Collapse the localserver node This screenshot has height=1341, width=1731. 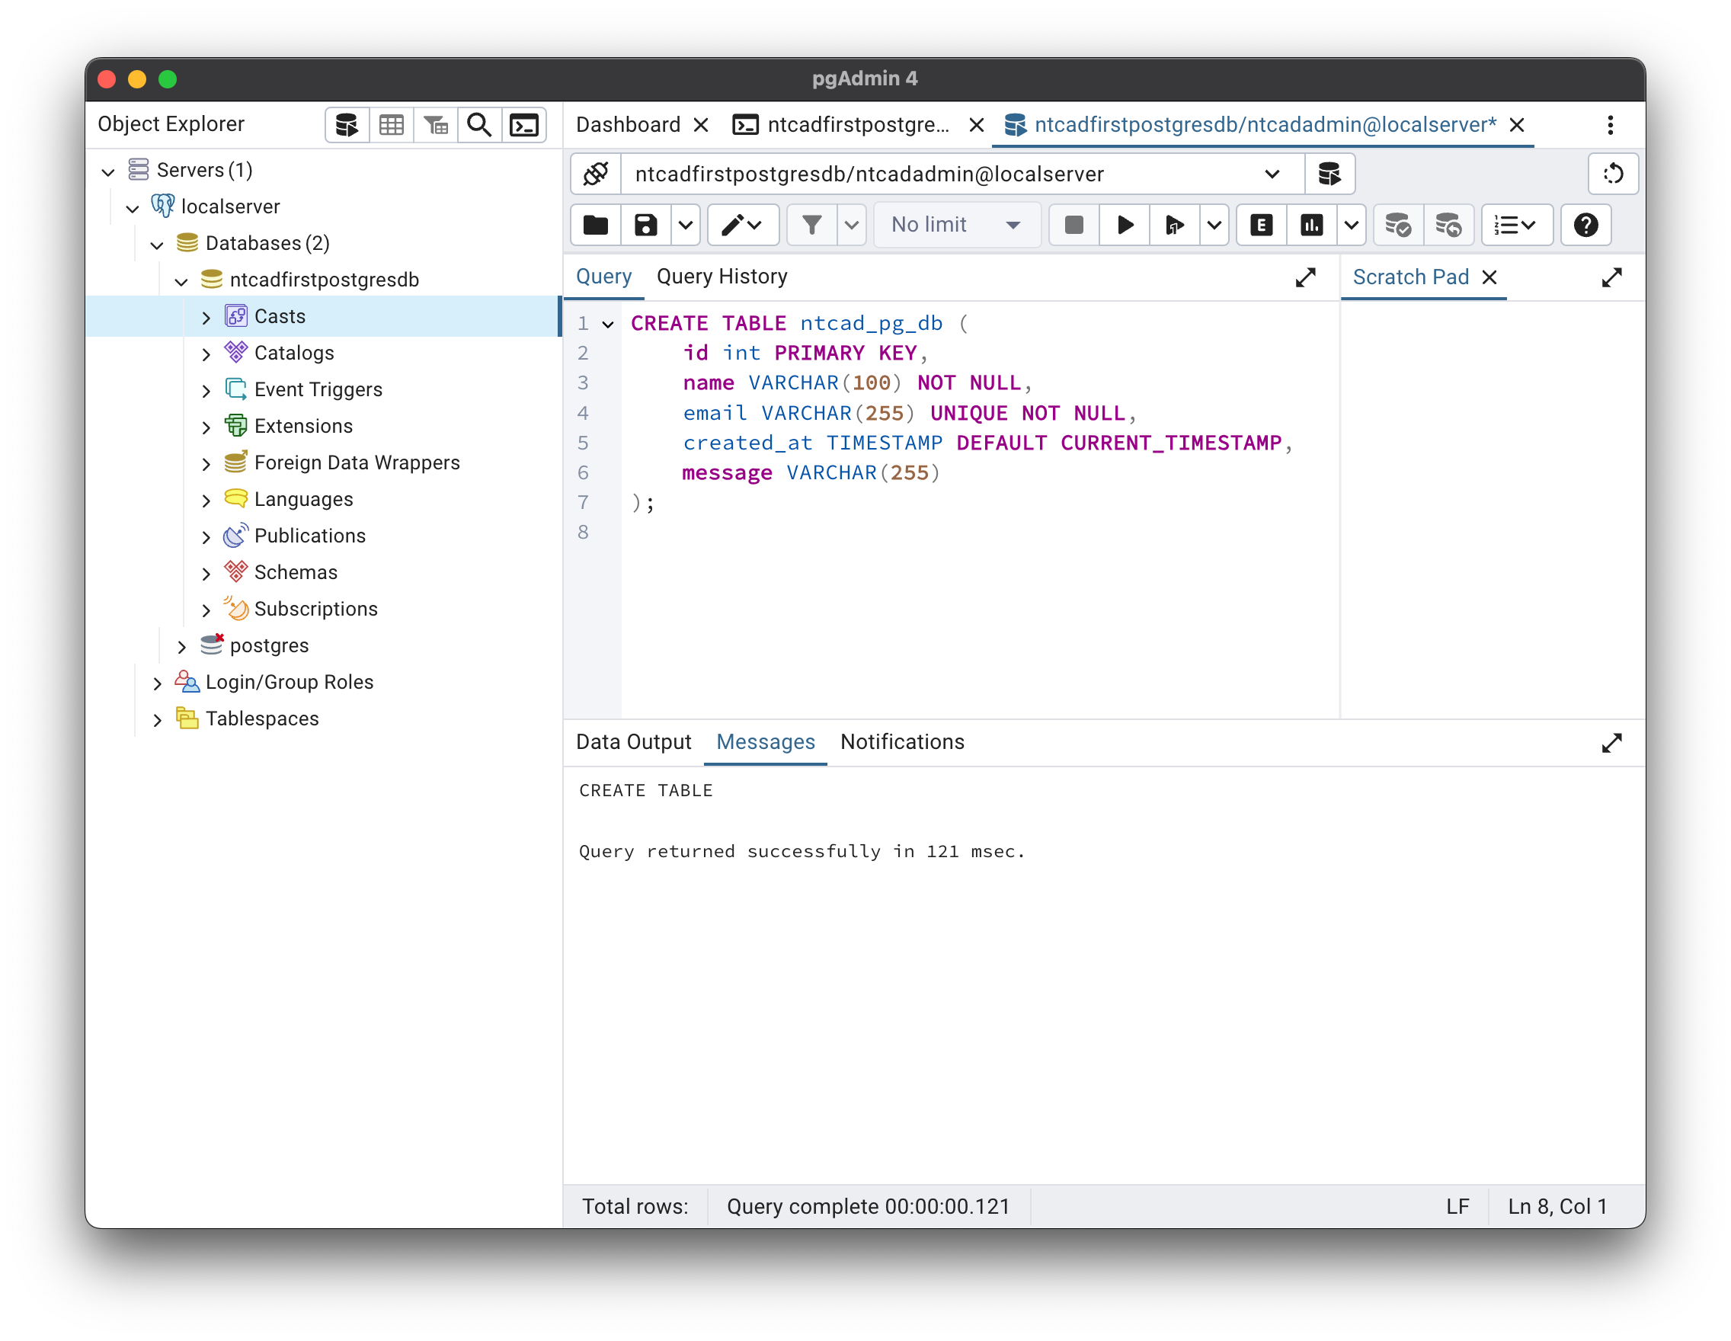click(x=133, y=208)
